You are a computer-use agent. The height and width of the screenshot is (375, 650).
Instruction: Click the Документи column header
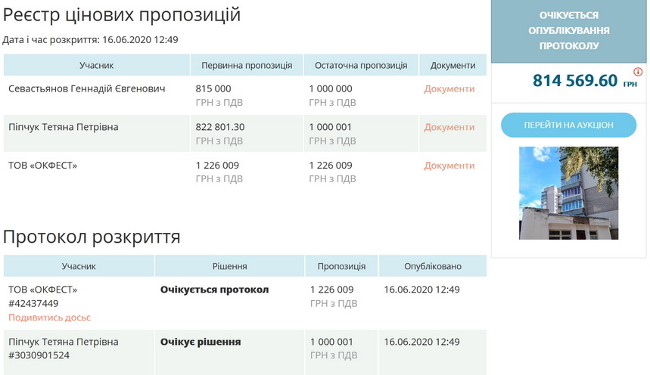click(453, 65)
